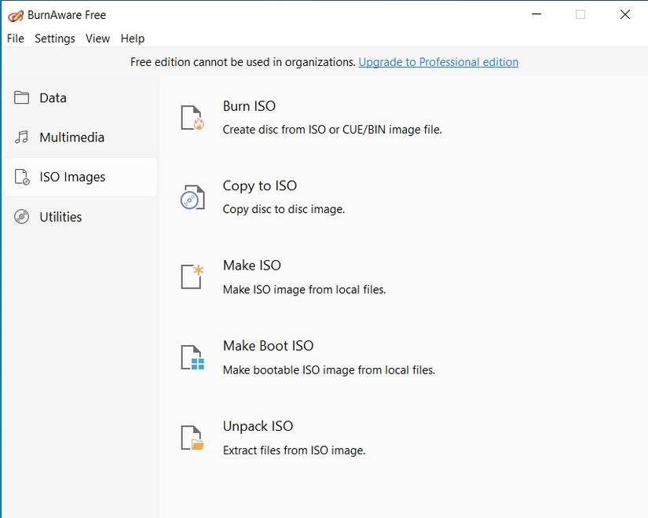Image resolution: width=648 pixels, height=518 pixels.
Task: Launch Burn ISO from its title text
Action: (x=249, y=105)
